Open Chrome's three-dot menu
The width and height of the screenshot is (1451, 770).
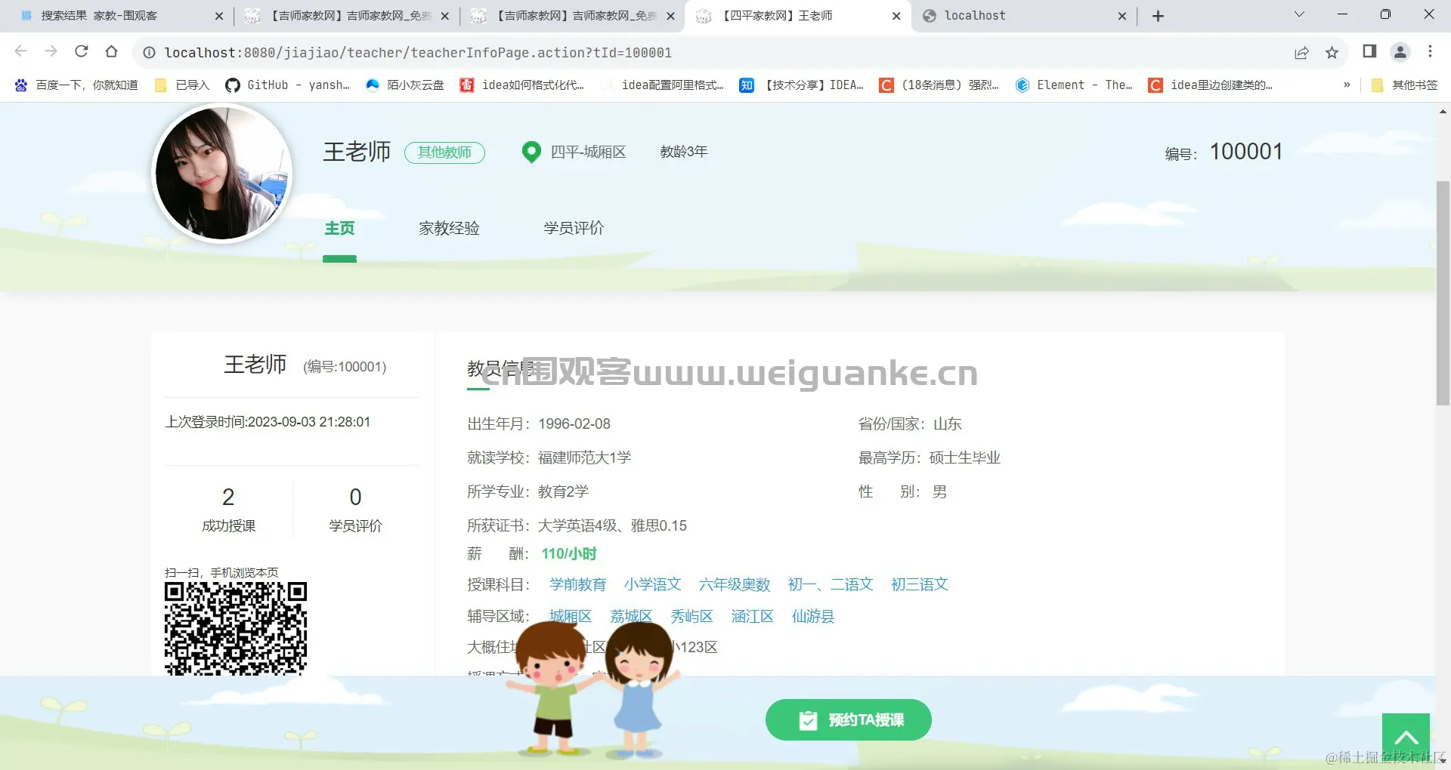[x=1430, y=51]
